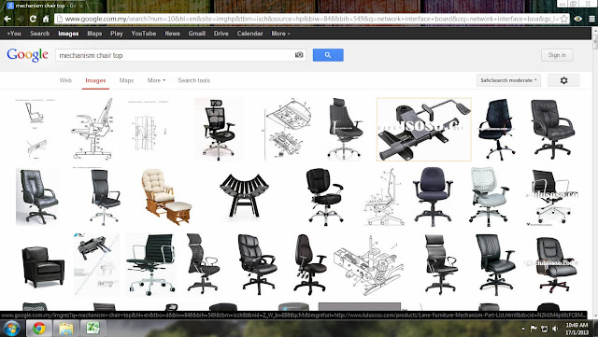Open the cream rocking glider chair thumbnail

166,197
